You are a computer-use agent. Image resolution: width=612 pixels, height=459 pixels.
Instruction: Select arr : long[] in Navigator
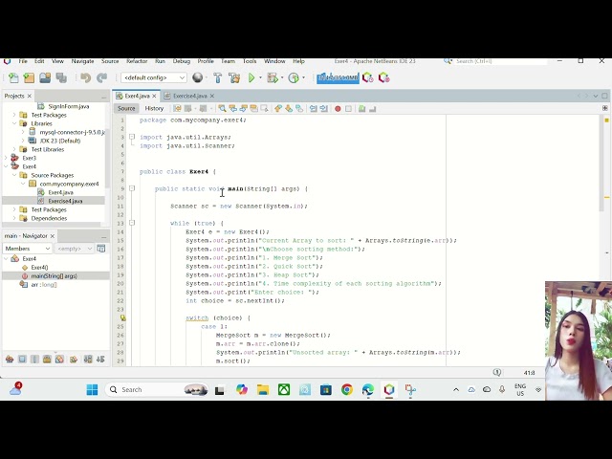pos(44,285)
